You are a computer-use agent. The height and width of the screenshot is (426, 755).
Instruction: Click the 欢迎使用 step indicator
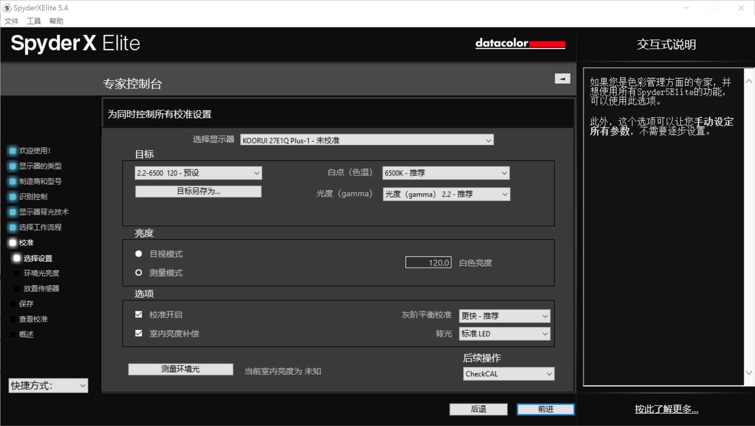click(12, 151)
